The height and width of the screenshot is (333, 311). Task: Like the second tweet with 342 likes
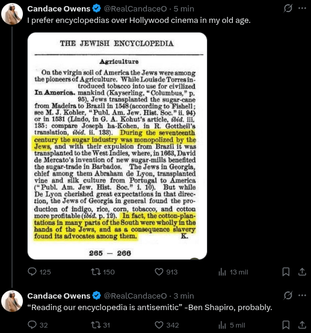point(167,325)
